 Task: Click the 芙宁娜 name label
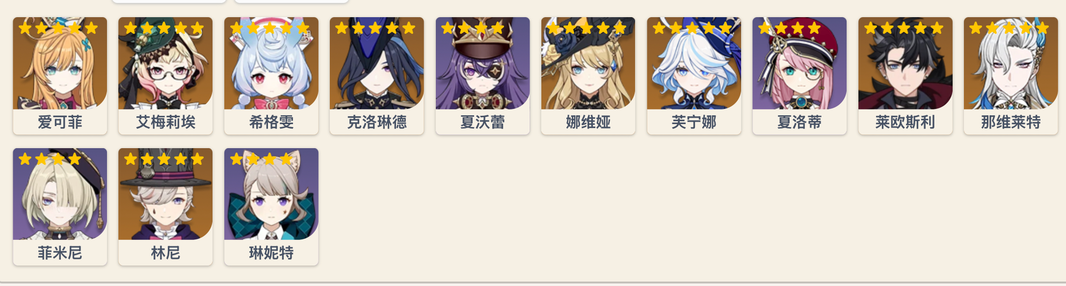click(x=694, y=122)
